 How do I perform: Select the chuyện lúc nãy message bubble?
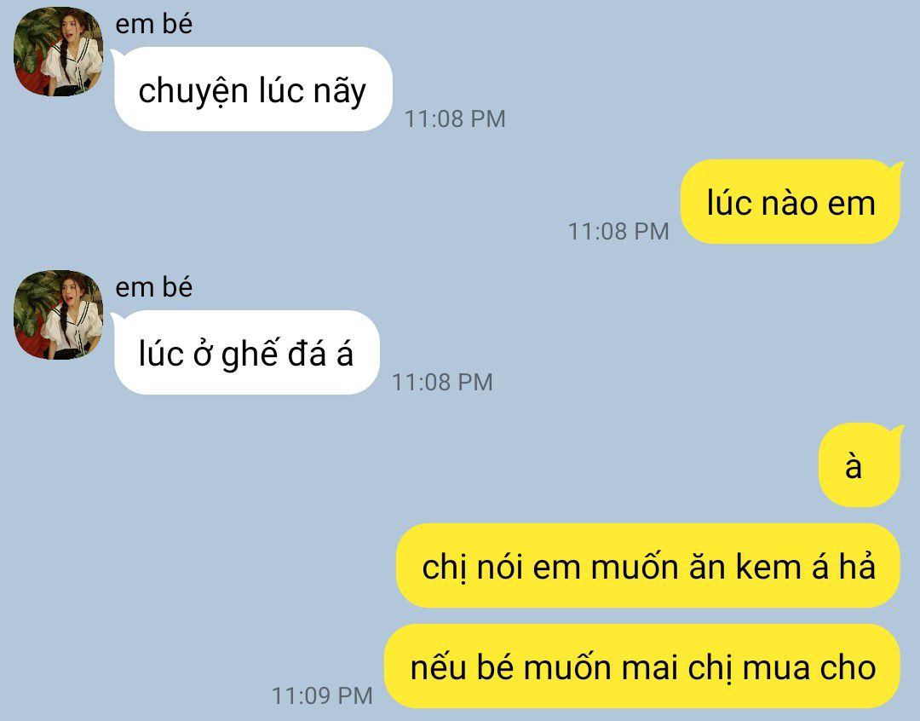(251, 89)
